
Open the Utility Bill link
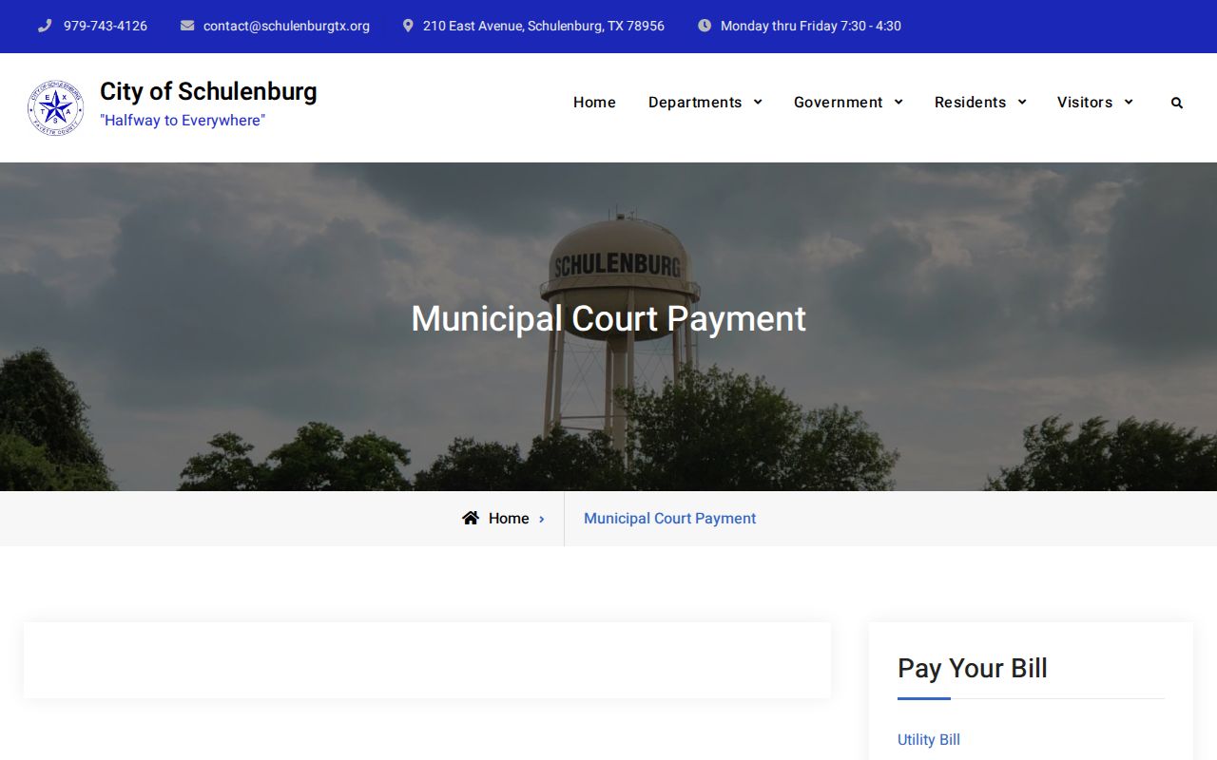point(929,739)
